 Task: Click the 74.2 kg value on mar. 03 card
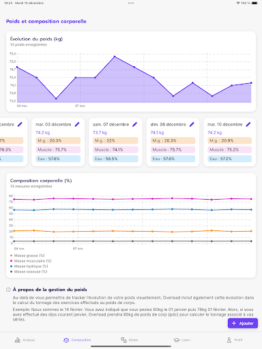point(43,132)
